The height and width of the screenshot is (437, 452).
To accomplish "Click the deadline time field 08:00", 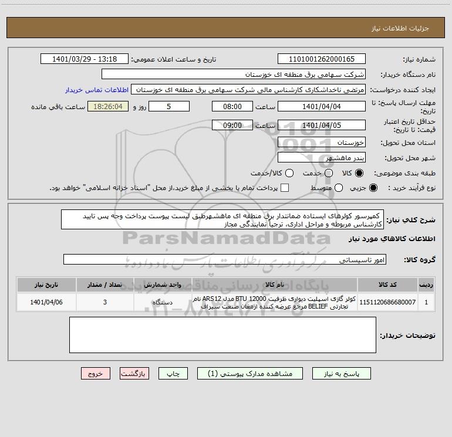I will coord(232,106).
